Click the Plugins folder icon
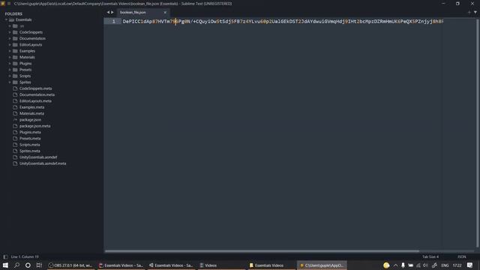Viewport: 480px width, 270px height. pyautogui.click(x=15, y=64)
